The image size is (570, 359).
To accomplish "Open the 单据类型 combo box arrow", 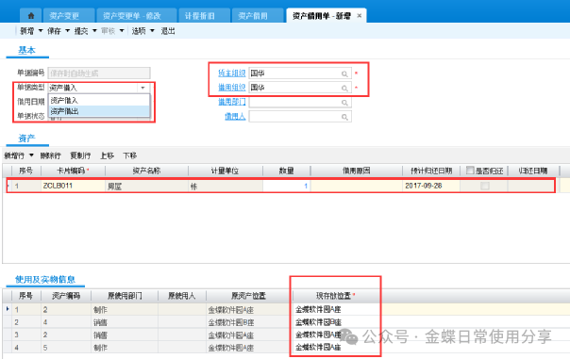I will click(x=142, y=88).
